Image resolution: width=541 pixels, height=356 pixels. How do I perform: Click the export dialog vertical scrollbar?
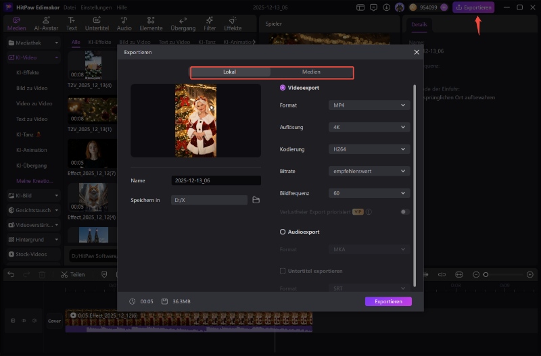pos(415,185)
